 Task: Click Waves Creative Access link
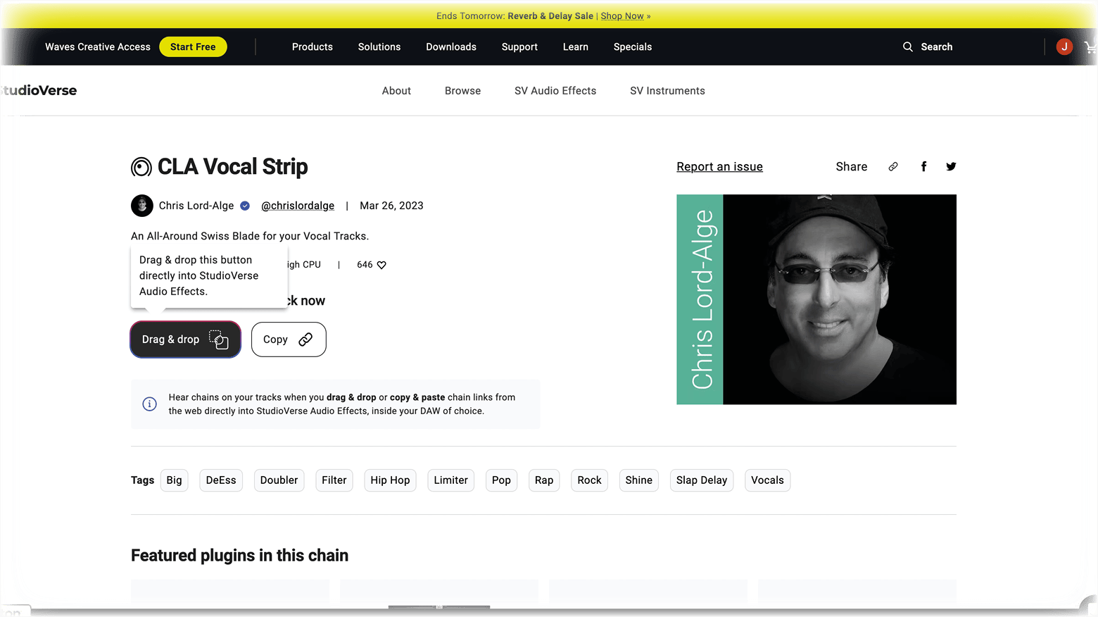click(98, 47)
